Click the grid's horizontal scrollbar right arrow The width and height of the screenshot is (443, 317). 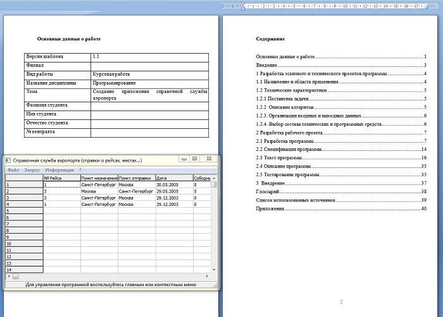[208, 276]
